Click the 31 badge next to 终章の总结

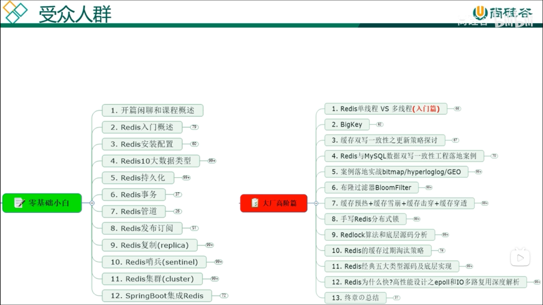click(x=396, y=298)
